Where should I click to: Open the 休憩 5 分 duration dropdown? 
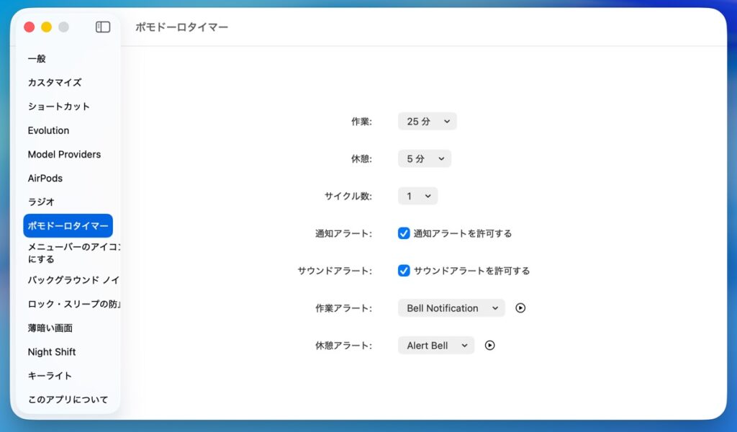click(x=424, y=159)
